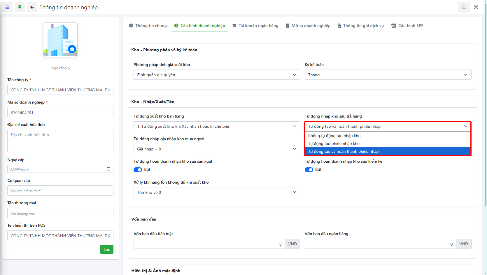487x275 pixels.
Task: Switch to the Tài khoản ngân hàng tab
Action: coord(255,26)
